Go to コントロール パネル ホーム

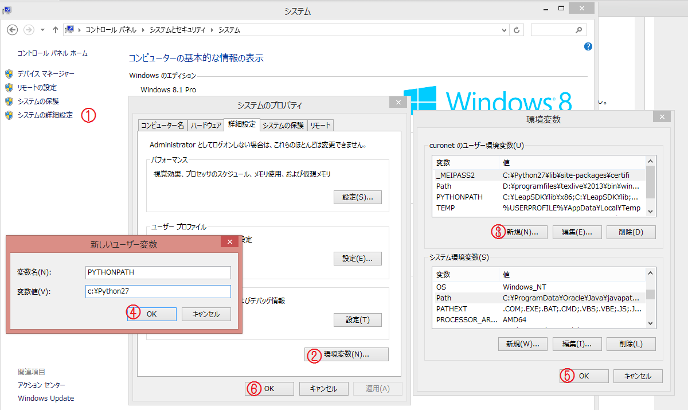(x=53, y=53)
